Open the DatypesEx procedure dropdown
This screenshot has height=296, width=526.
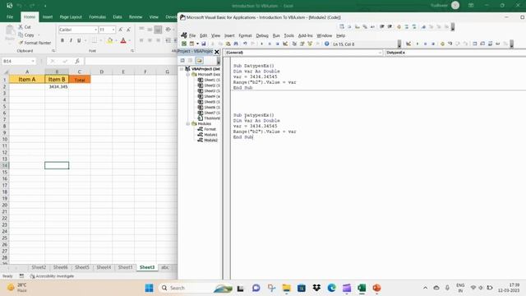[x=454, y=53]
